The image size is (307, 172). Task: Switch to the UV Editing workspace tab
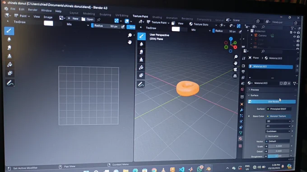point(122,15)
